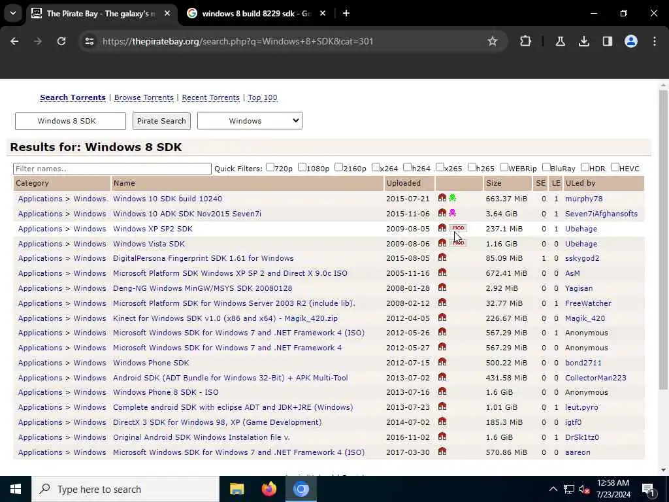Tick the x265 quick filter
This screenshot has height=502, width=669.
(x=440, y=167)
